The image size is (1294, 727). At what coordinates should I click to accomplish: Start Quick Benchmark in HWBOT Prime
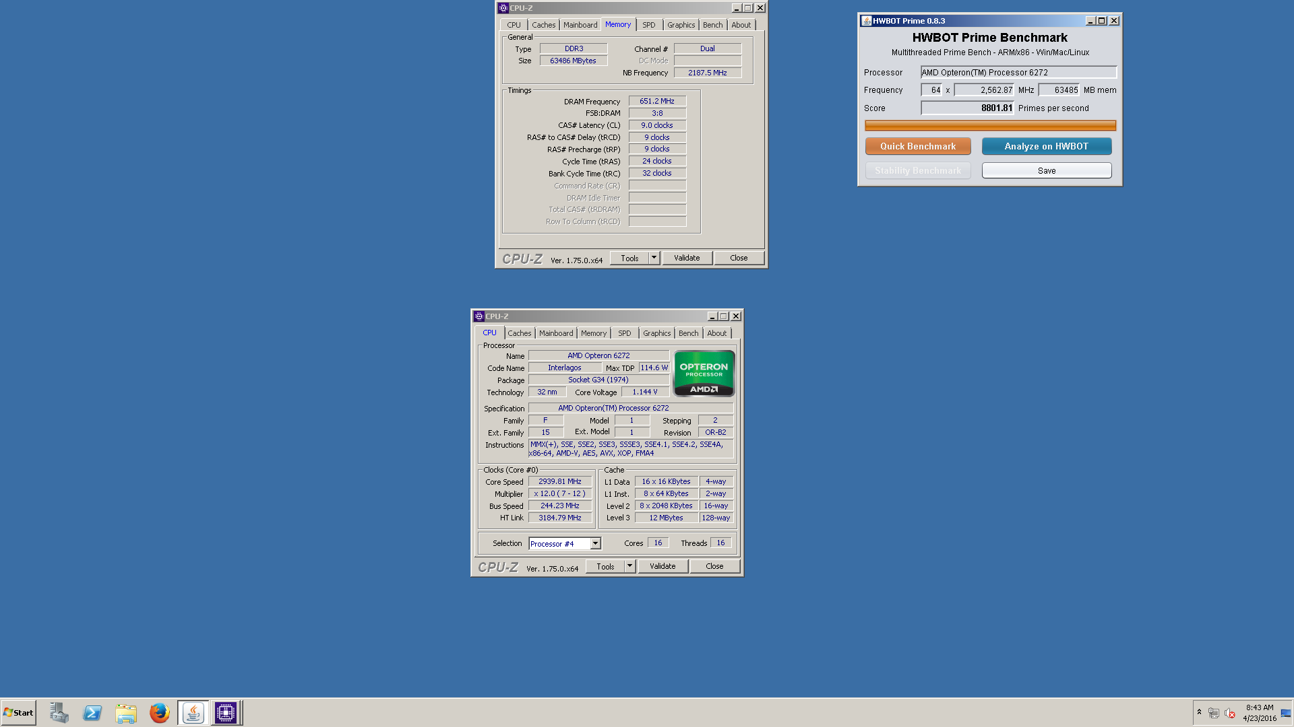(918, 146)
